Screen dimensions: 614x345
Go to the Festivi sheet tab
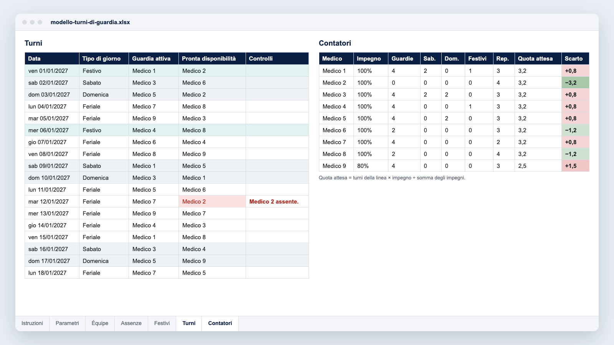(x=162, y=323)
